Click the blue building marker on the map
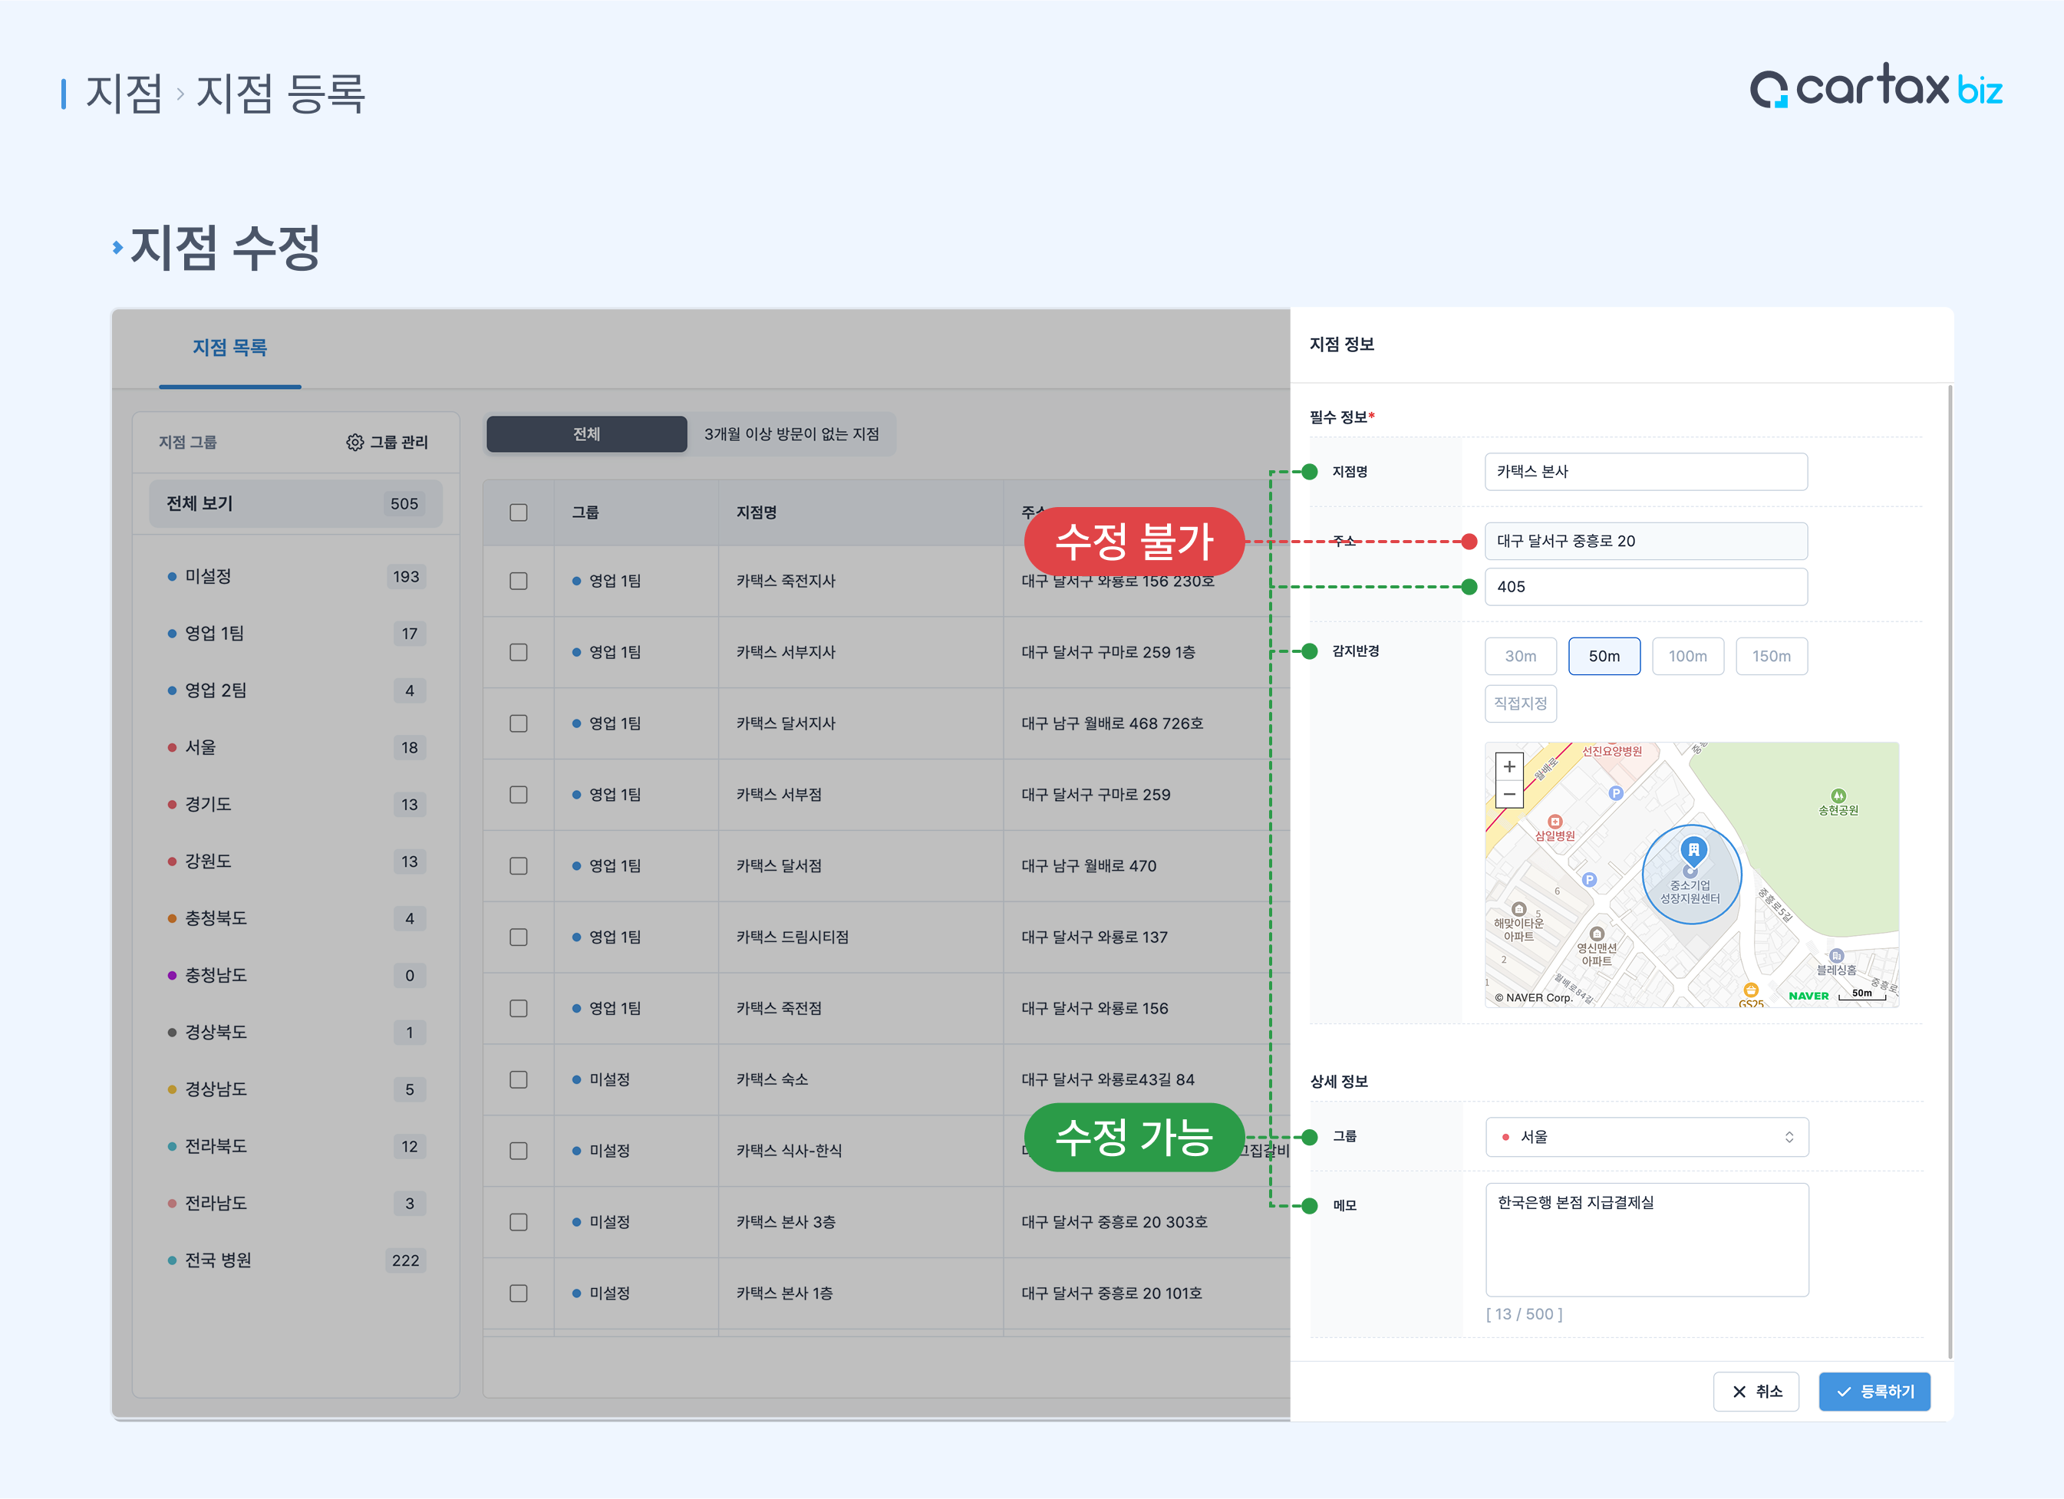Viewport: 2064px width, 1499px height. click(1693, 851)
